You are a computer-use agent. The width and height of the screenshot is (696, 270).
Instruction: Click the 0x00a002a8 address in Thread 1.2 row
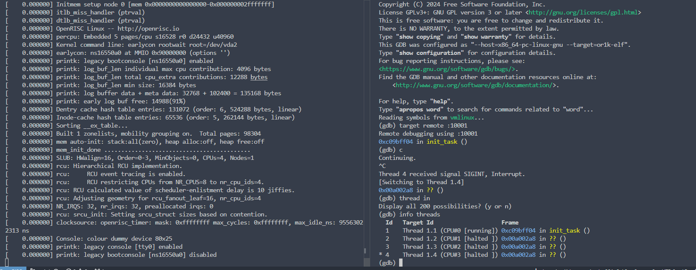point(518,239)
